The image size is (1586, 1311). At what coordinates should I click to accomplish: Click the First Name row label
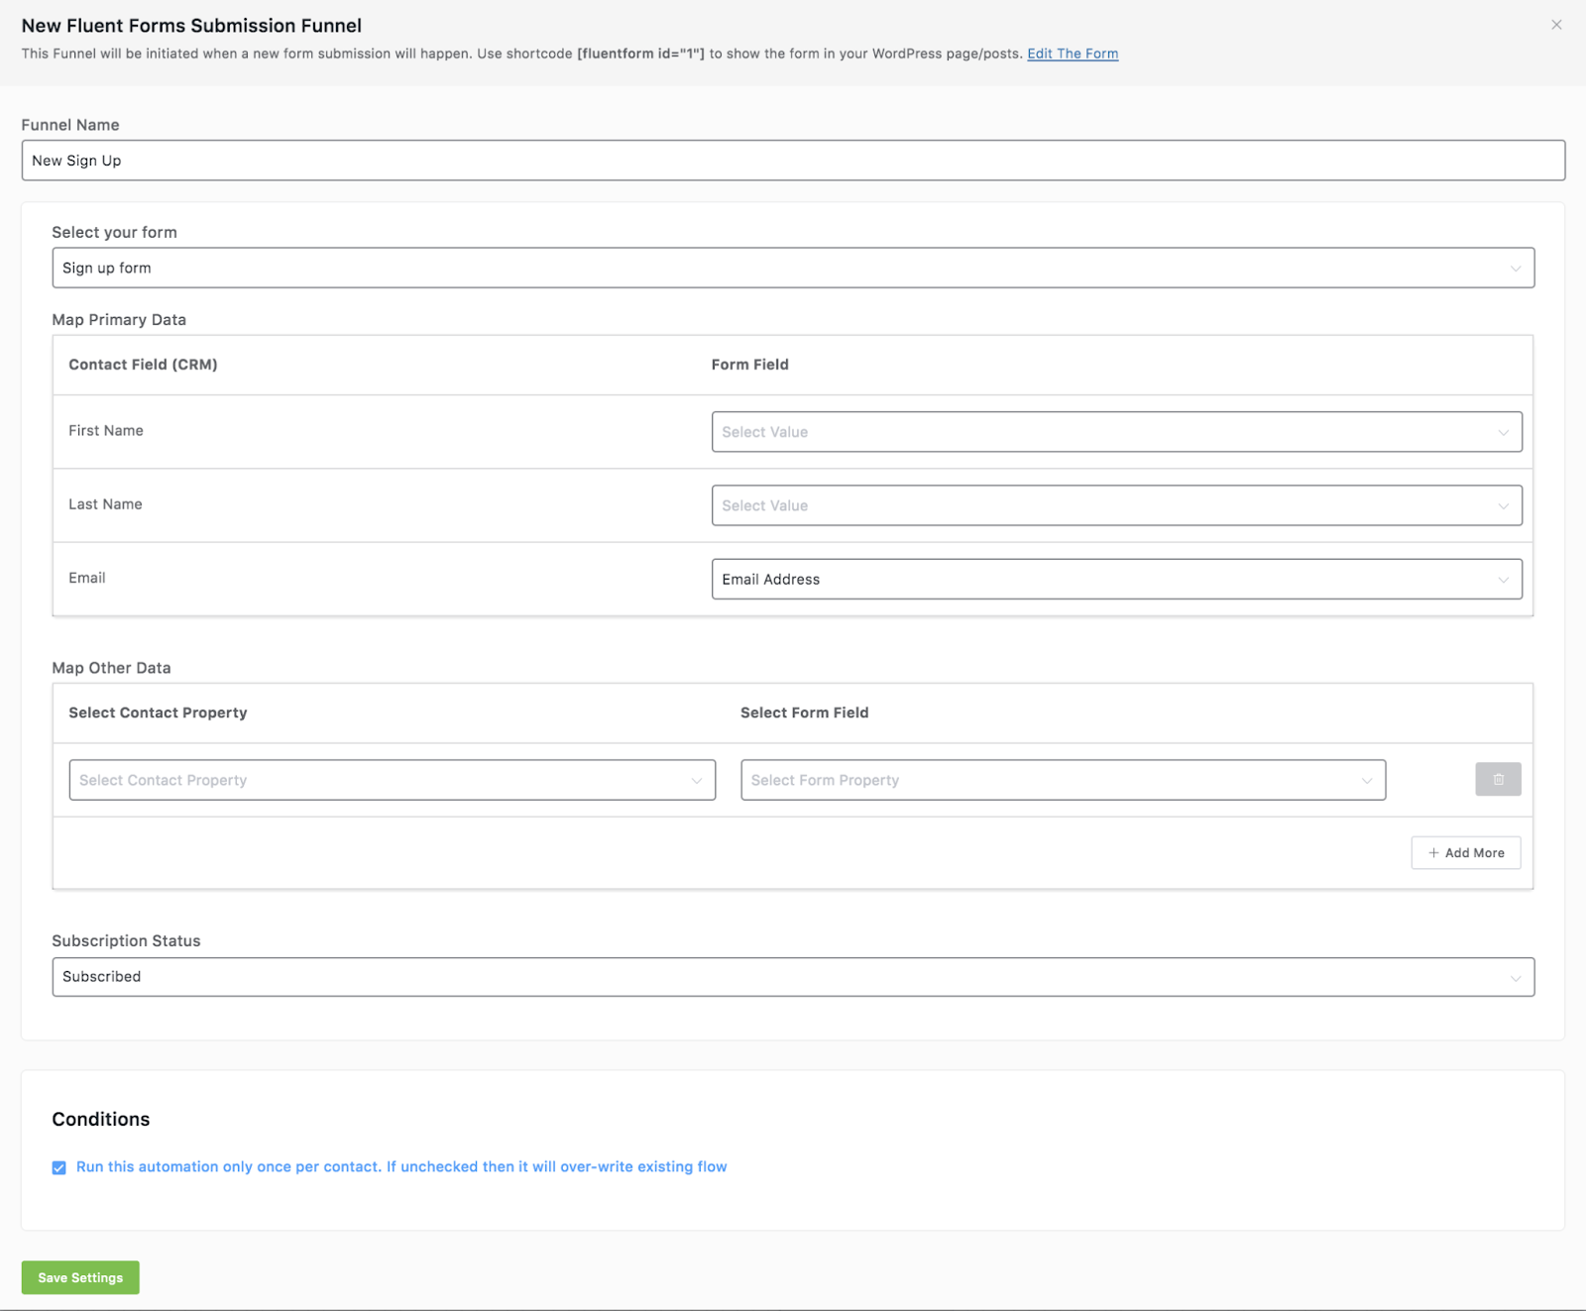tap(106, 430)
